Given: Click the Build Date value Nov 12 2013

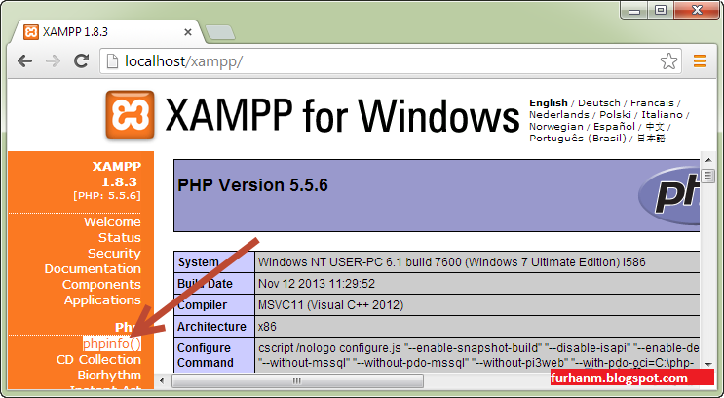Looking at the screenshot, I should pyautogui.click(x=317, y=284).
